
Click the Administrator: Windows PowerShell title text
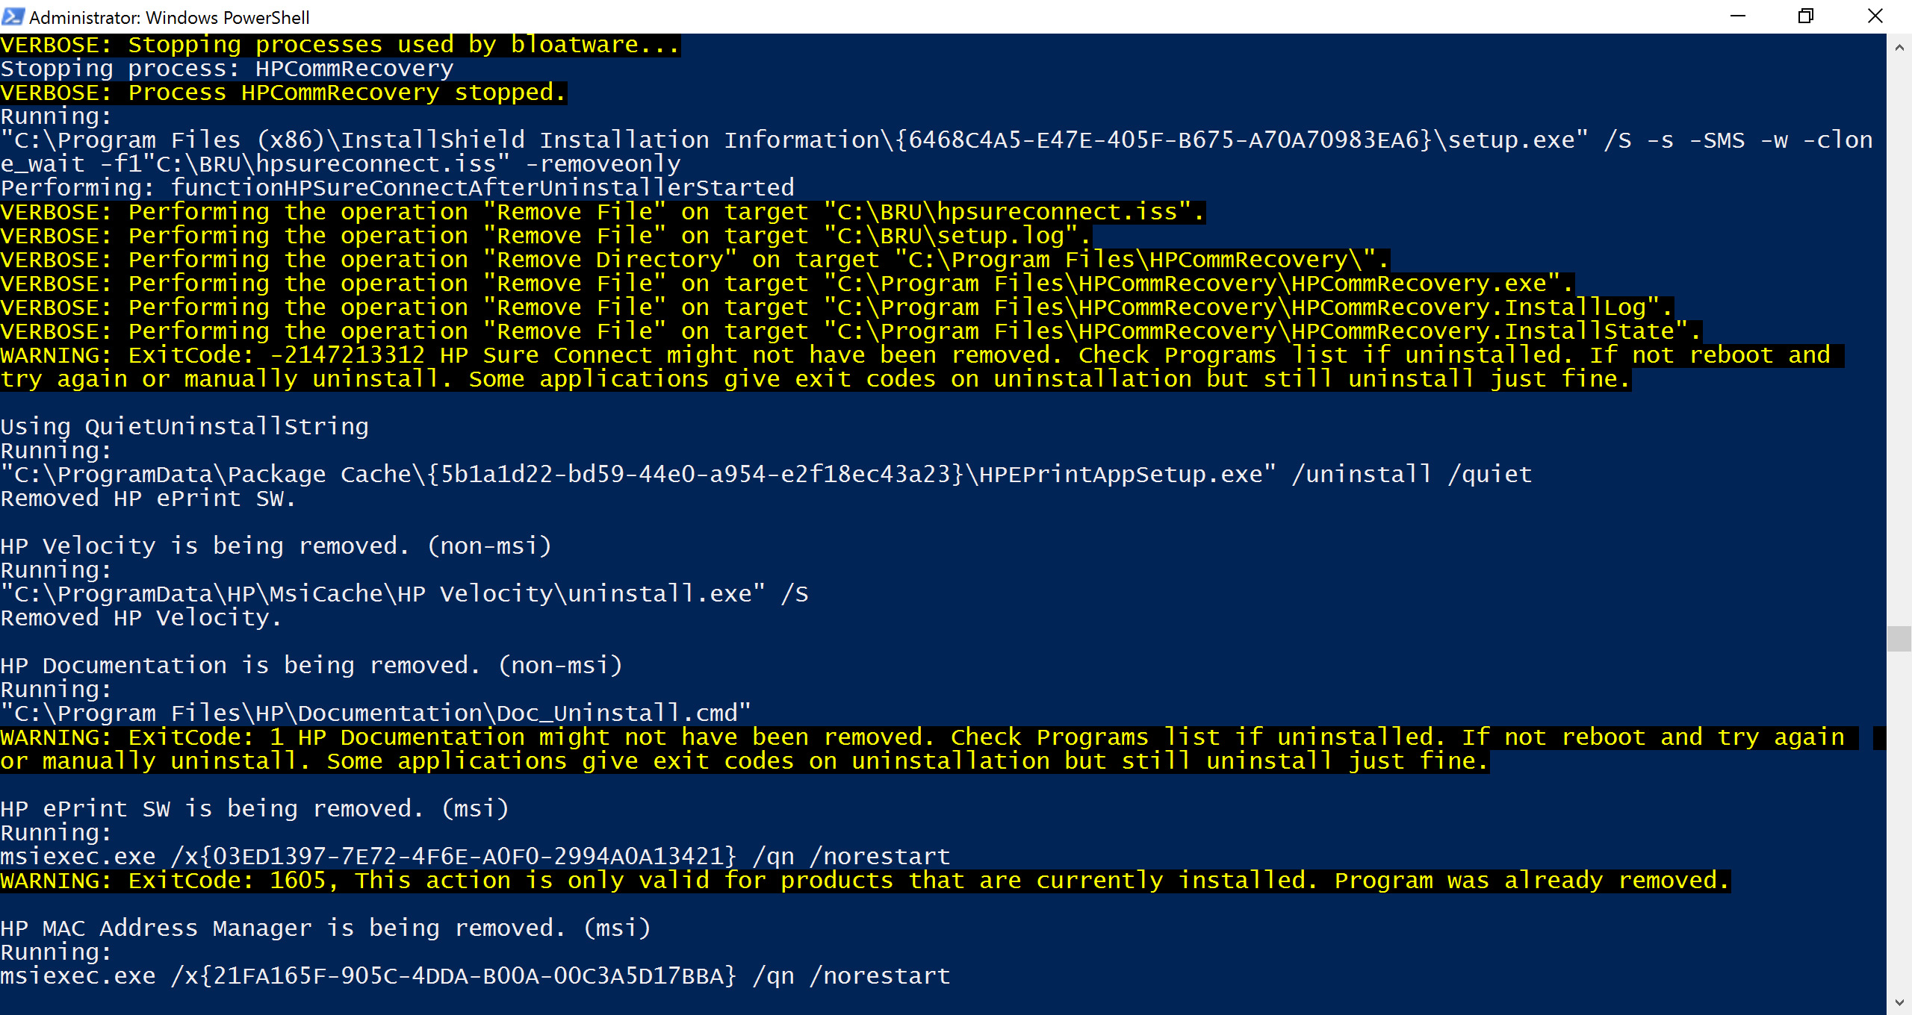click(169, 17)
